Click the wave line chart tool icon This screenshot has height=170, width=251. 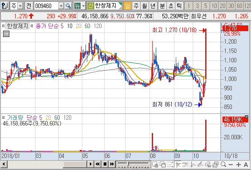pyautogui.click(x=193, y=164)
